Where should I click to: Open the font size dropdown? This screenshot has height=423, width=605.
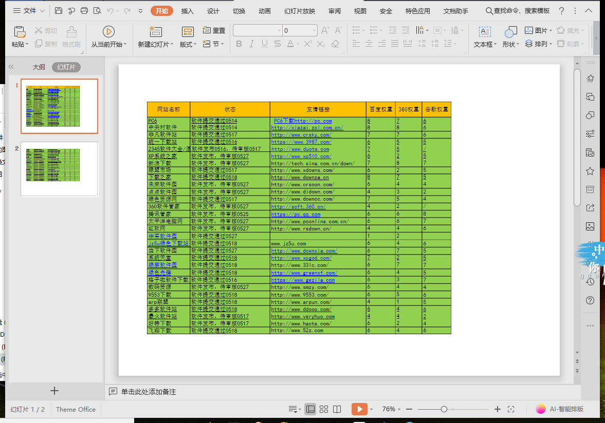[x=314, y=30]
